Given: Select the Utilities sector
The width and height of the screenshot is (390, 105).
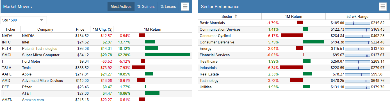Looking at the screenshot, I should 206,87.
